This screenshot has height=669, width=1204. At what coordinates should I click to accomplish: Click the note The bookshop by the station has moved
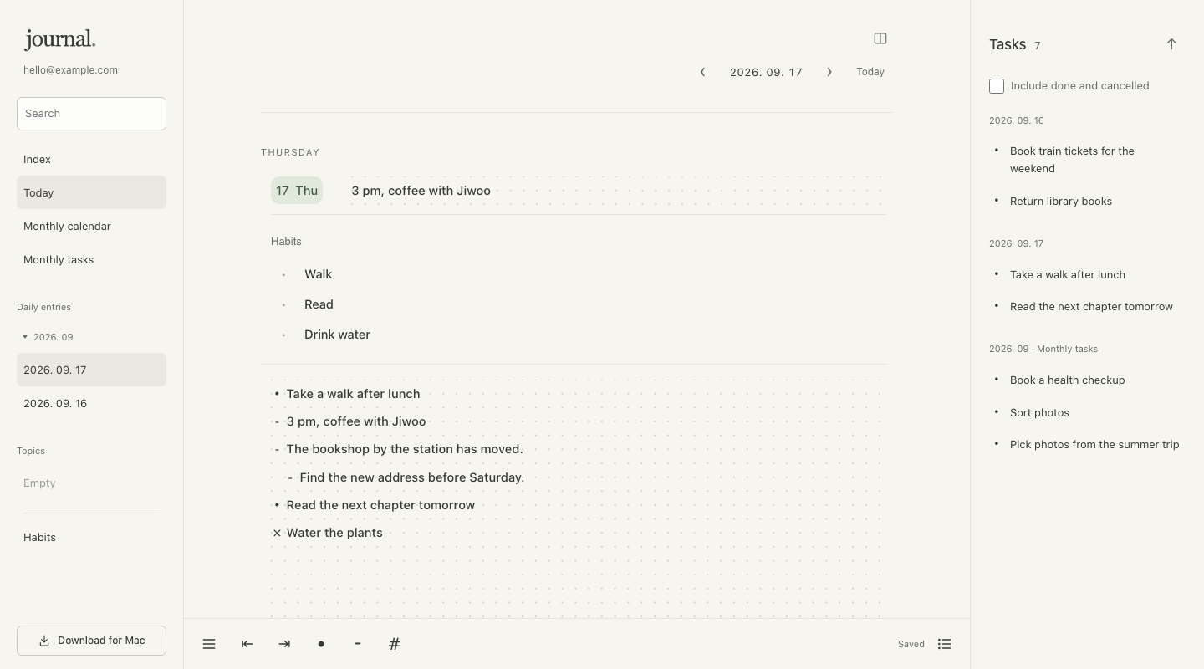405,449
